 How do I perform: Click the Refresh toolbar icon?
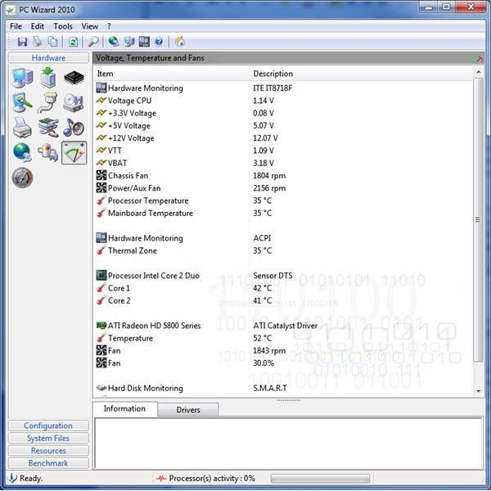(x=73, y=42)
